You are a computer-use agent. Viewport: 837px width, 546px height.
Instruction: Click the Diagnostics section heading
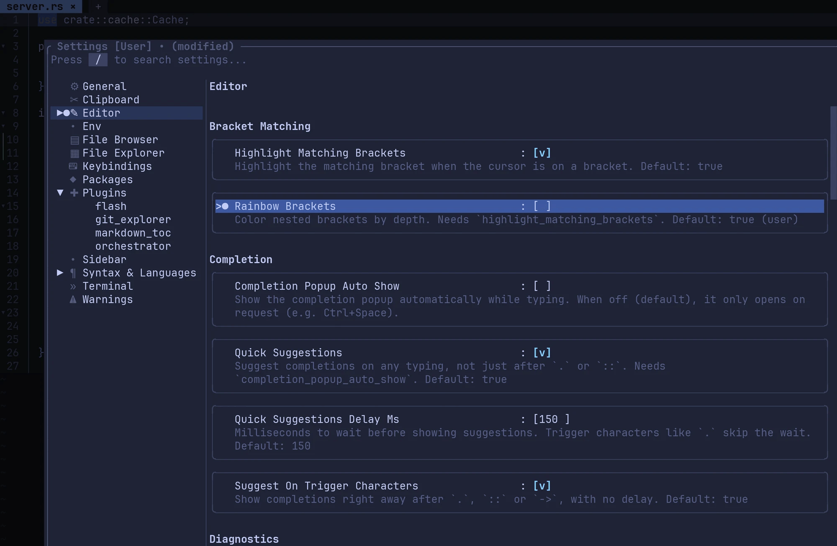[x=244, y=539]
